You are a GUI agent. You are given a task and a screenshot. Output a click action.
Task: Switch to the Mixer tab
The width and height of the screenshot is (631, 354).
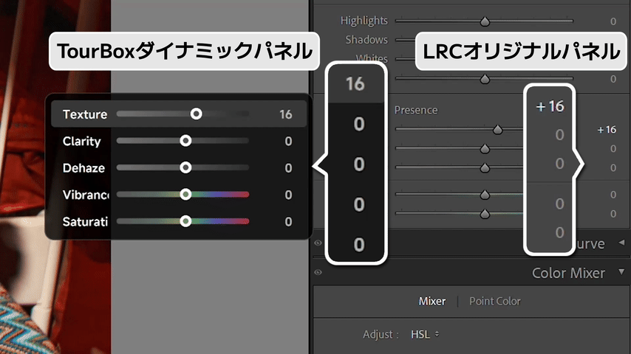(x=432, y=301)
